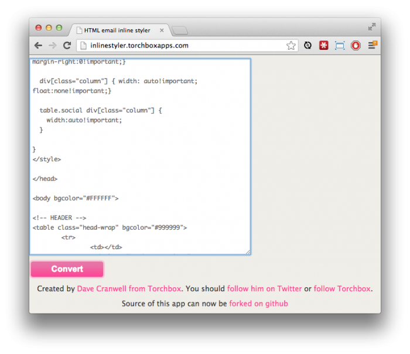Open the follow Torchbox link

(x=342, y=288)
